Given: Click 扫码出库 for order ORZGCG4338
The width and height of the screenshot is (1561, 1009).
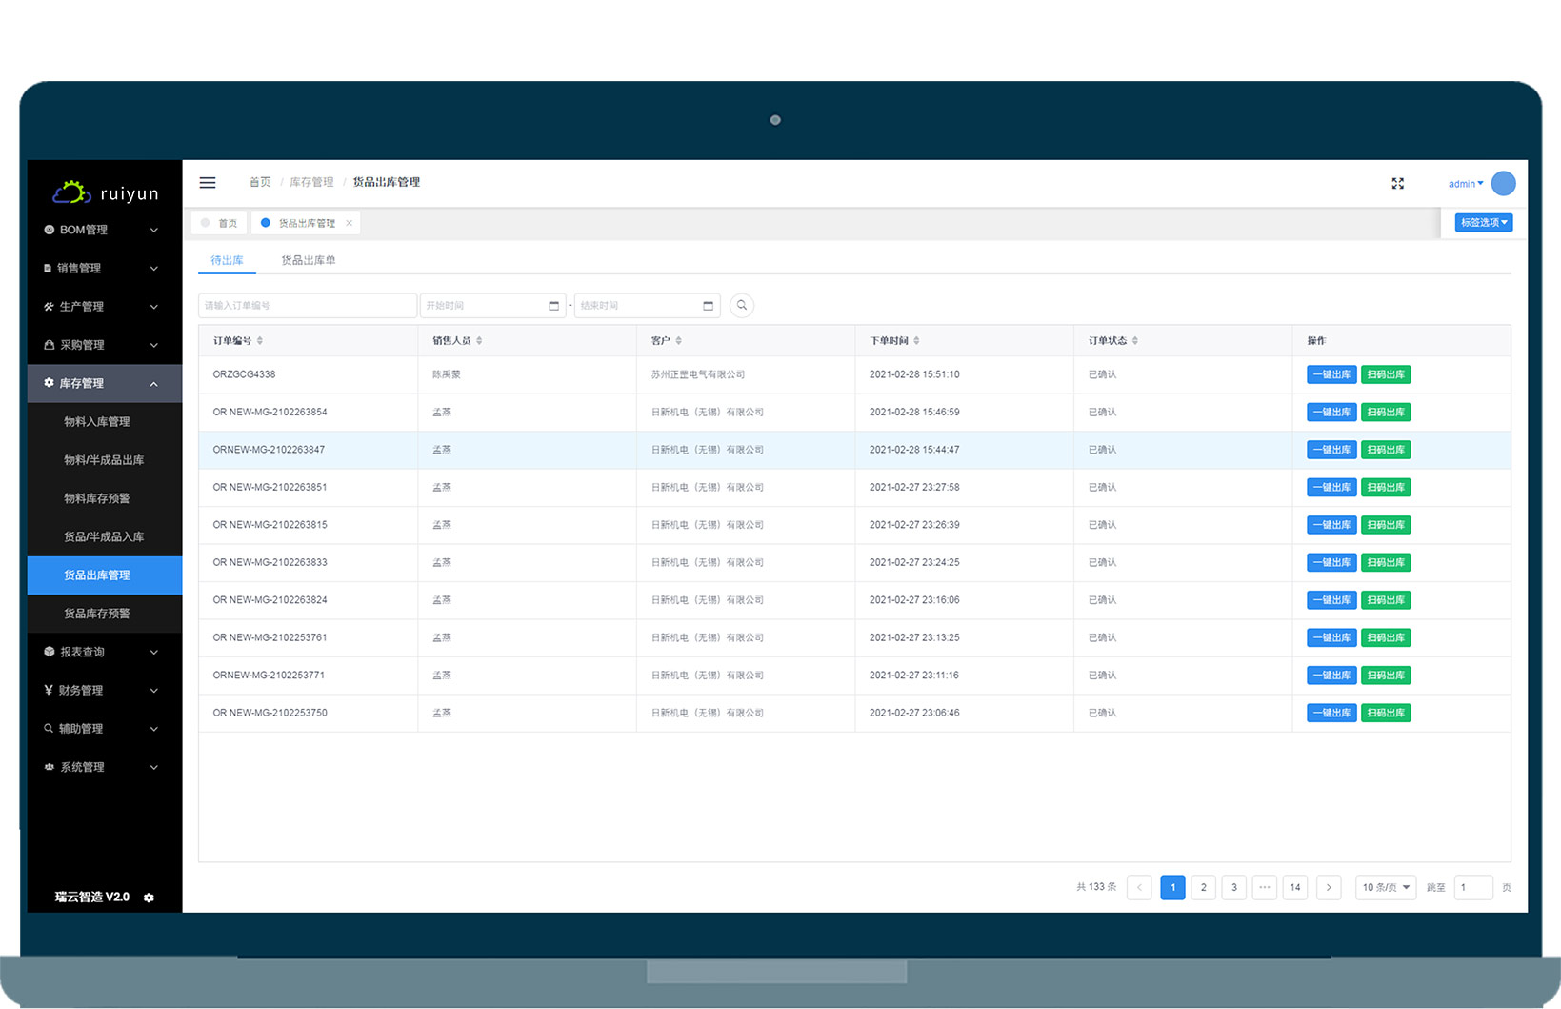Looking at the screenshot, I should [1386, 374].
